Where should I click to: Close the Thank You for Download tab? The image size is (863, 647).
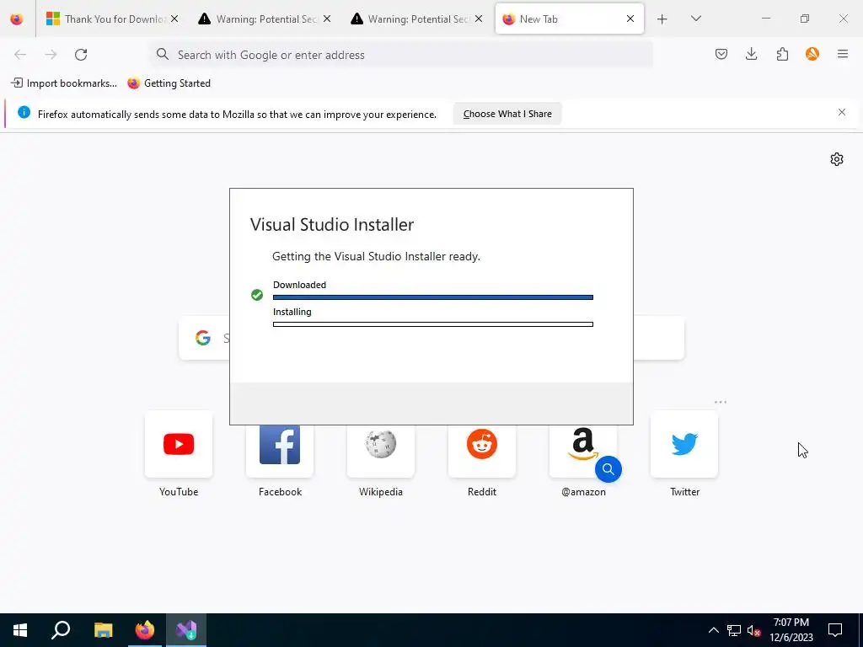(174, 19)
